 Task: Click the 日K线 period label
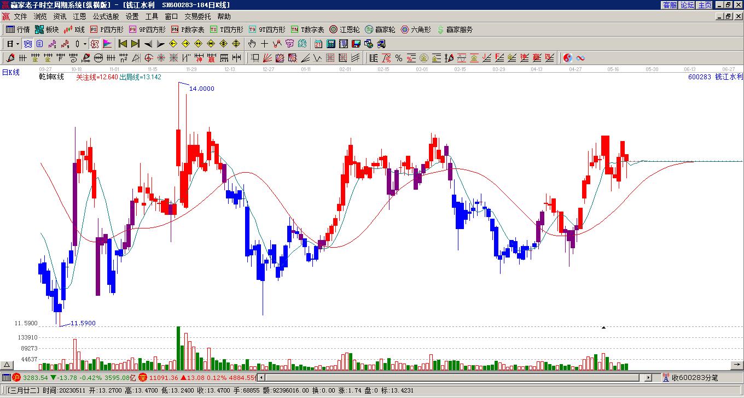11,72
